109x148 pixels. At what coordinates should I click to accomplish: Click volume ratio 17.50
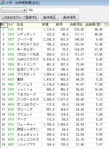[x=98, y=85]
